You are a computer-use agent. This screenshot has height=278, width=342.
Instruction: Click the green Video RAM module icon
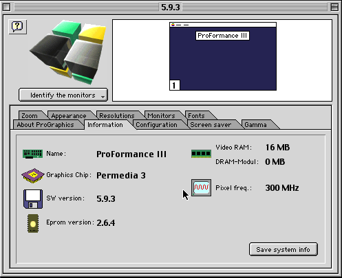[x=201, y=154]
